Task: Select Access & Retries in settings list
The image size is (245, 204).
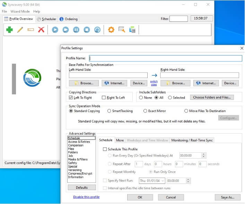Action: click(x=79, y=142)
